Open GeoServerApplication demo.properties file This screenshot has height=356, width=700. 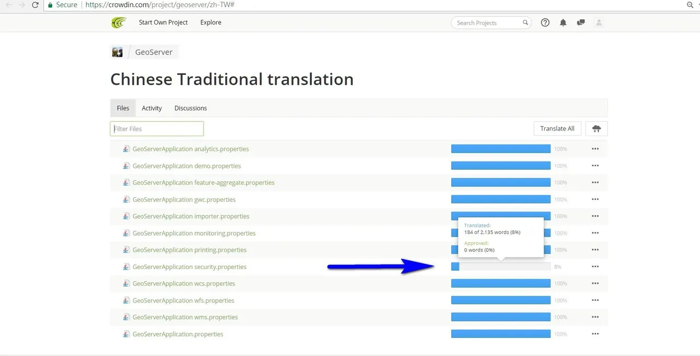[x=186, y=166]
